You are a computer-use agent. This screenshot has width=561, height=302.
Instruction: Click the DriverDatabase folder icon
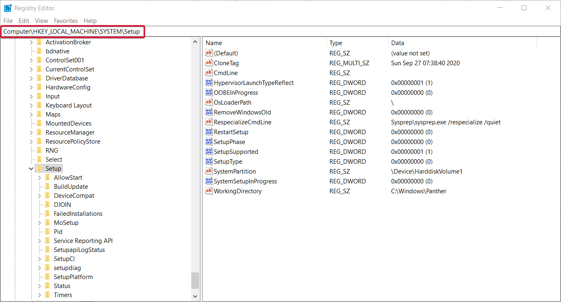[x=39, y=78]
